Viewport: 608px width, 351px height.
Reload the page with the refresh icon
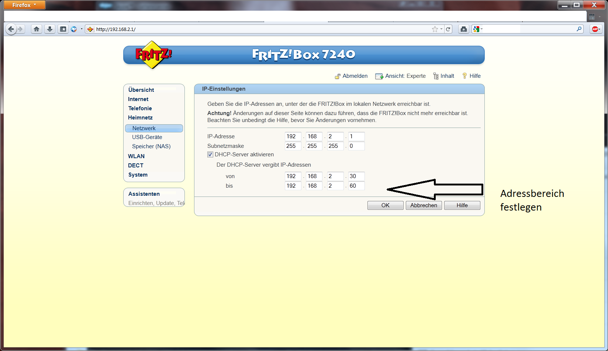click(x=449, y=29)
